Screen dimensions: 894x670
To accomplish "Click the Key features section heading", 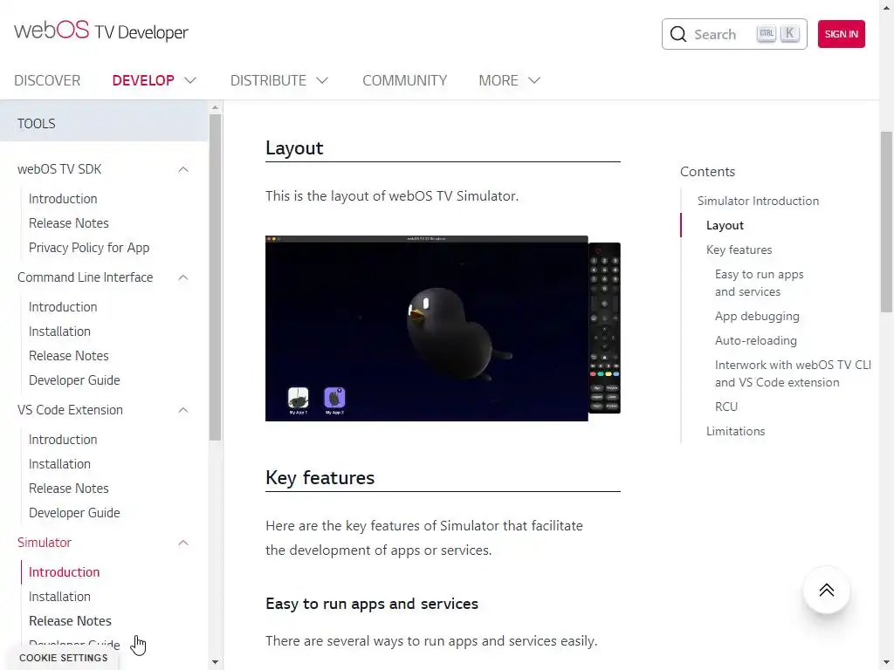I will 320,477.
